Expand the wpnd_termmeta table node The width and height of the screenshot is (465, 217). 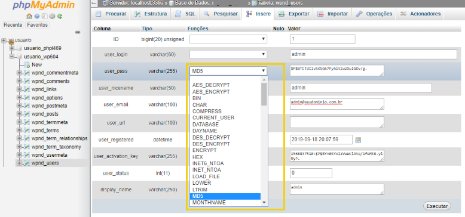(x=19, y=122)
